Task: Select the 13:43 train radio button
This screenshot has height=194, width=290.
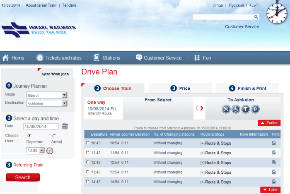Action: point(87,172)
